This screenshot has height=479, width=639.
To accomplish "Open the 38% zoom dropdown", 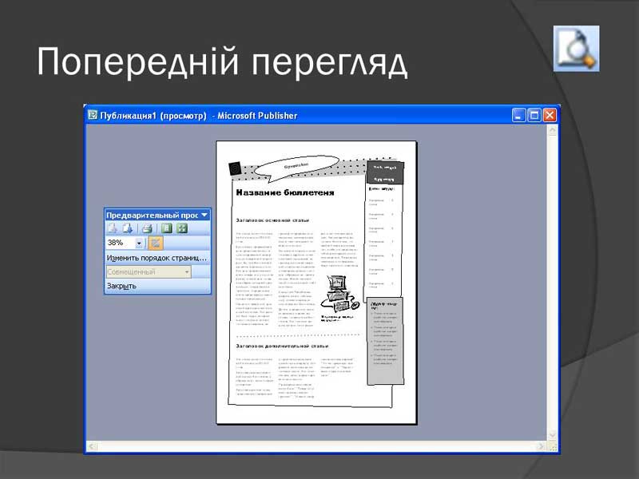I will (x=139, y=243).
